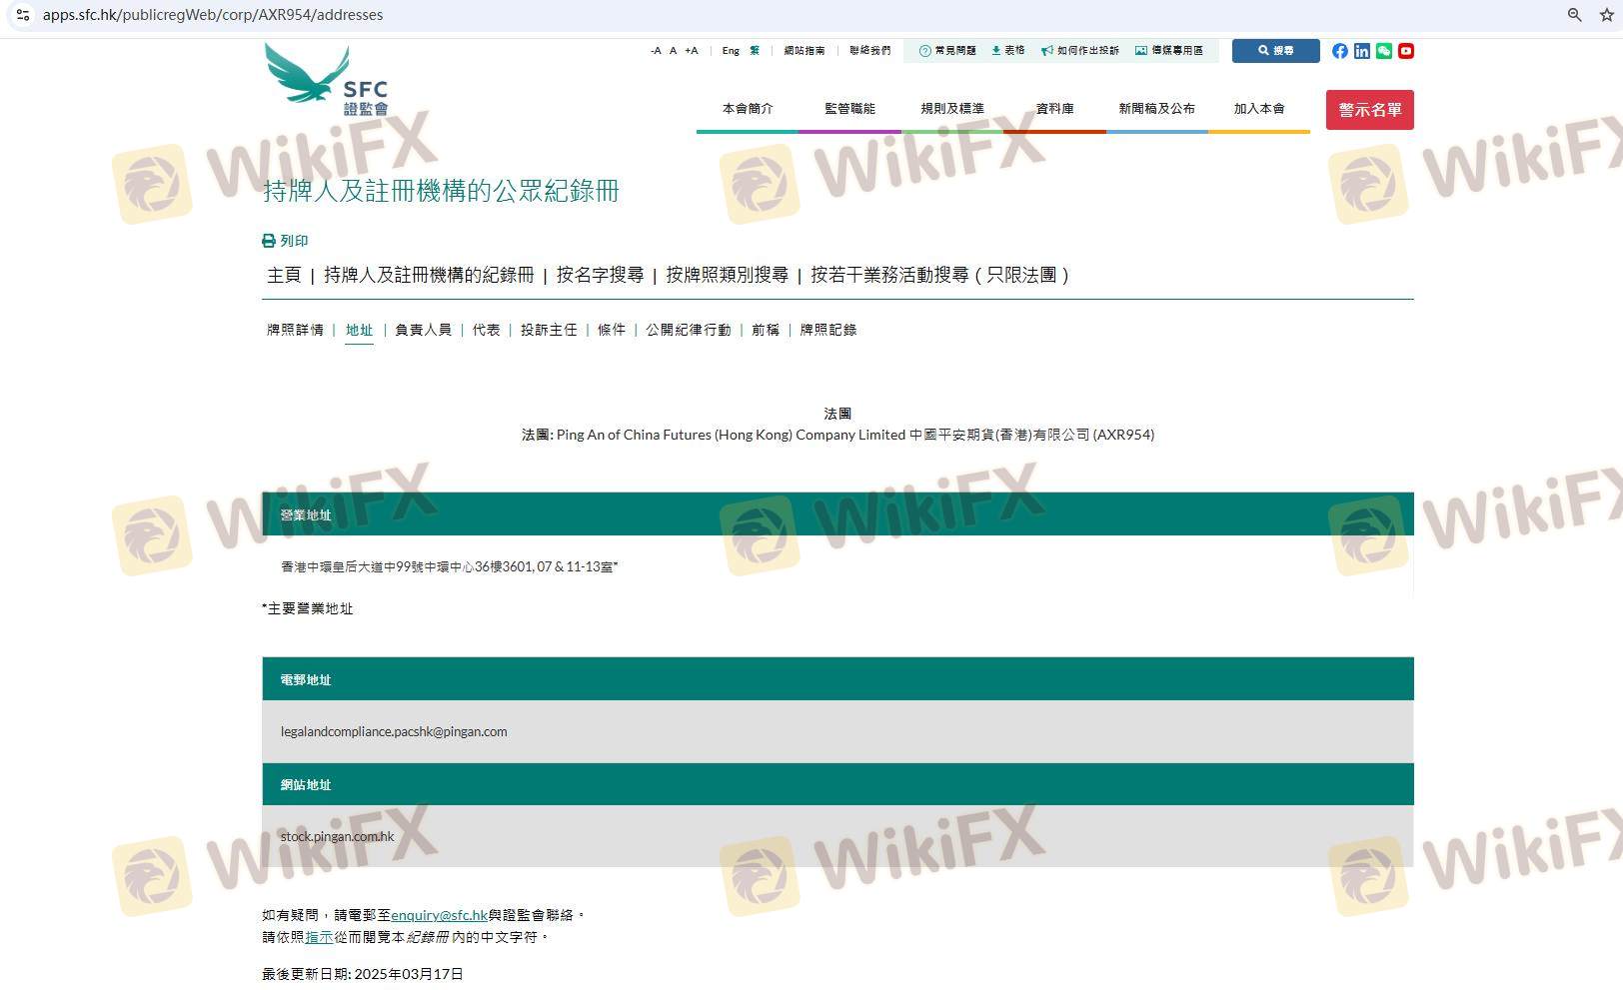Increase font size with +A

pos(692,51)
